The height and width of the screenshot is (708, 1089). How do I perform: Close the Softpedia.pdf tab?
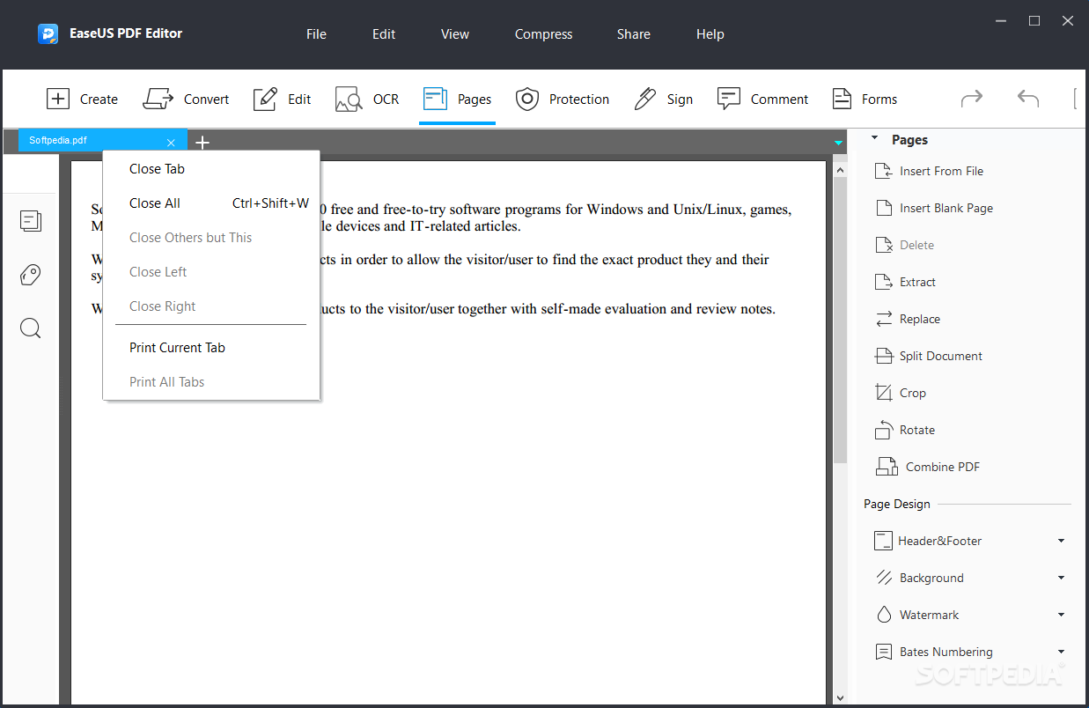point(171,143)
